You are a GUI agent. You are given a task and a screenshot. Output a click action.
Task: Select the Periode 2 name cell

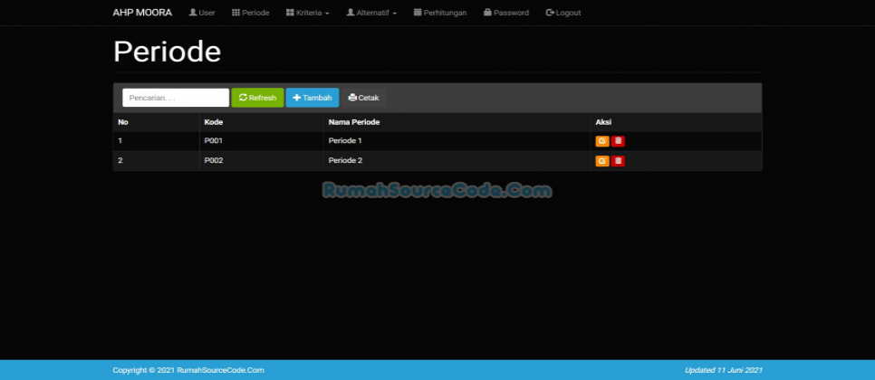click(345, 161)
